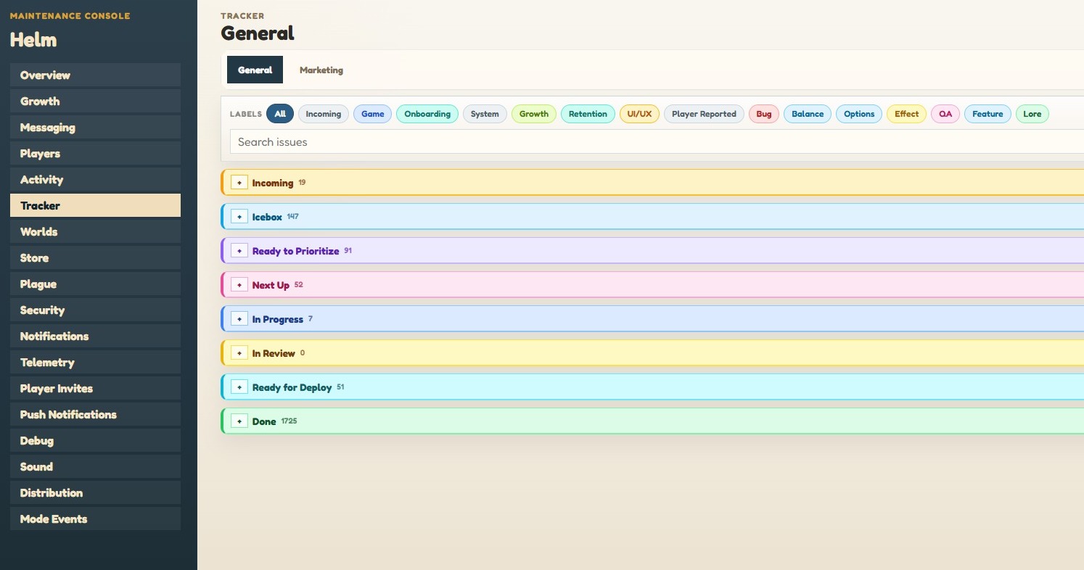The width and height of the screenshot is (1084, 570).
Task: Open Sound in the sidebar
Action: 95,466
